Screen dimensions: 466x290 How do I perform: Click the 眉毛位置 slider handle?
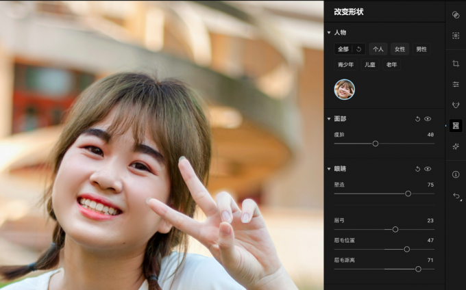[407, 250]
